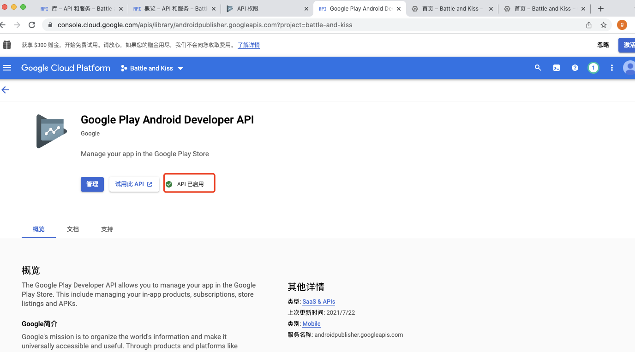Viewport: 635px width, 352px height.
Task: Click the last updated date 2021/7/22
Action: click(341, 313)
